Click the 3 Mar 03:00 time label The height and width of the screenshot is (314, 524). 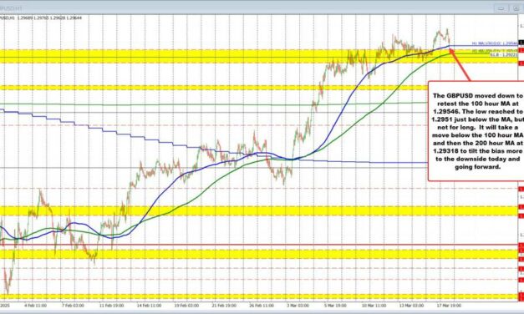(298, 306)
